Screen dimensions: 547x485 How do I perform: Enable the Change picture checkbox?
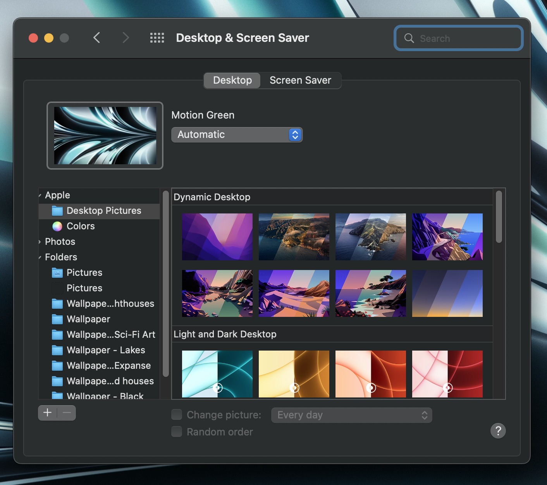click(x=177, y=415)
